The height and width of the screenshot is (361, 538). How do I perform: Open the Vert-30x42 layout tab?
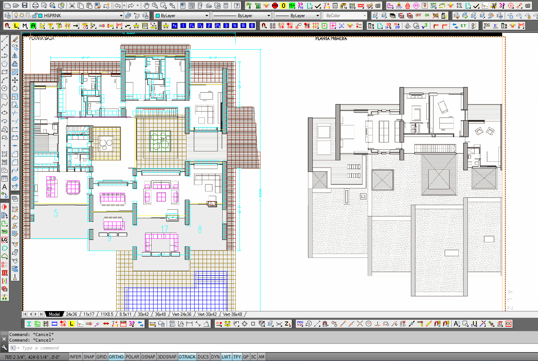tap(207, 314)
